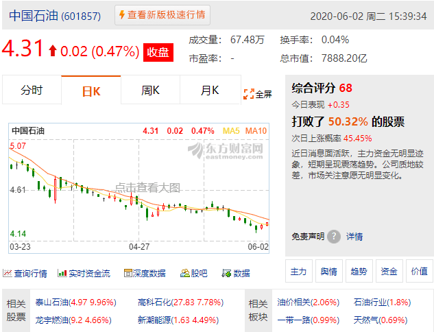Open the 资金 analysis tab
This screenshot has height=332, width=434.
tap(389, 271)
